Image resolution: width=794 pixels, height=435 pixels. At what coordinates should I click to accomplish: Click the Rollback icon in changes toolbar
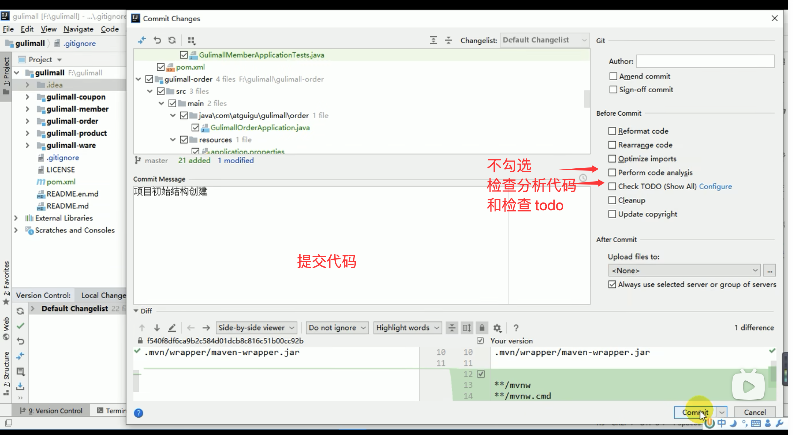tap(157, 40)
